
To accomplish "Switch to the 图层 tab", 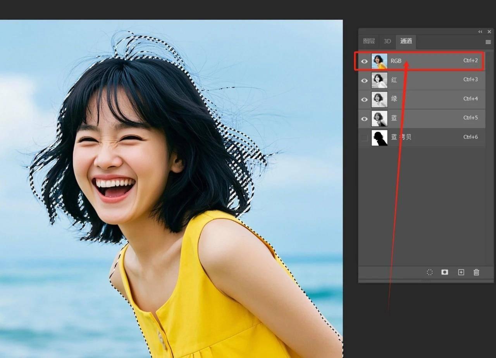I will coord(369,41).
